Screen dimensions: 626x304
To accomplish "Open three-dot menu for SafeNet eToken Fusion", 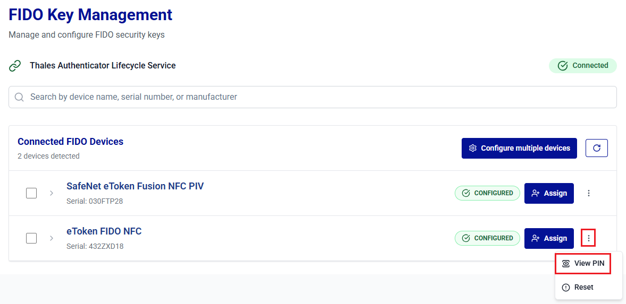I will [588, 193].
